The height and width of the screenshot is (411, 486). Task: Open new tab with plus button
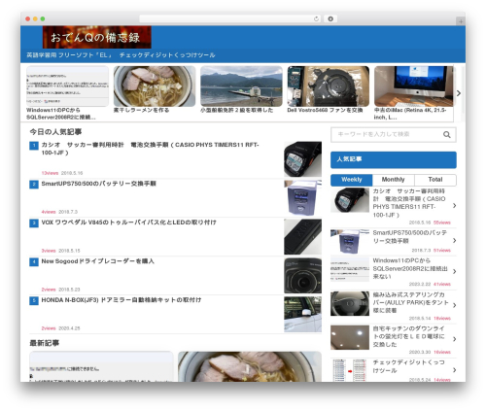[x=461, y=21]
